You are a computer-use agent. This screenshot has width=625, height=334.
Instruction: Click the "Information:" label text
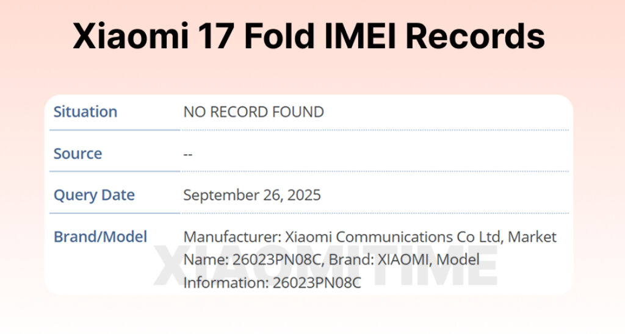point(226,283)
